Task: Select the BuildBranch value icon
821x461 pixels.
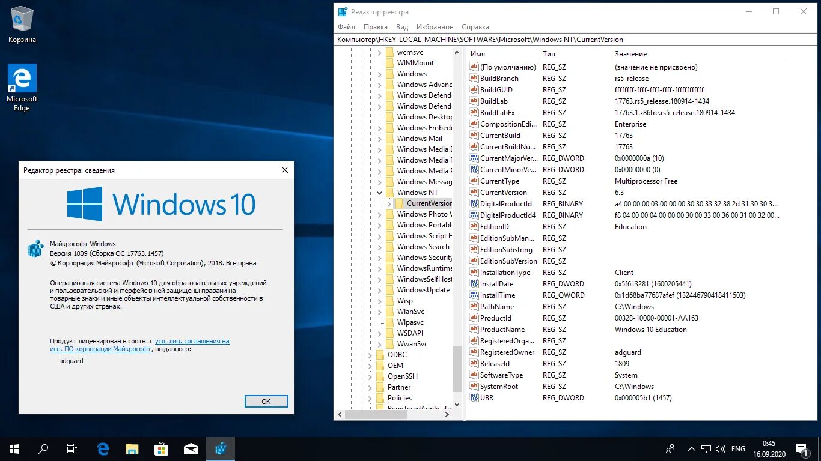Action: tap(474, 79)
